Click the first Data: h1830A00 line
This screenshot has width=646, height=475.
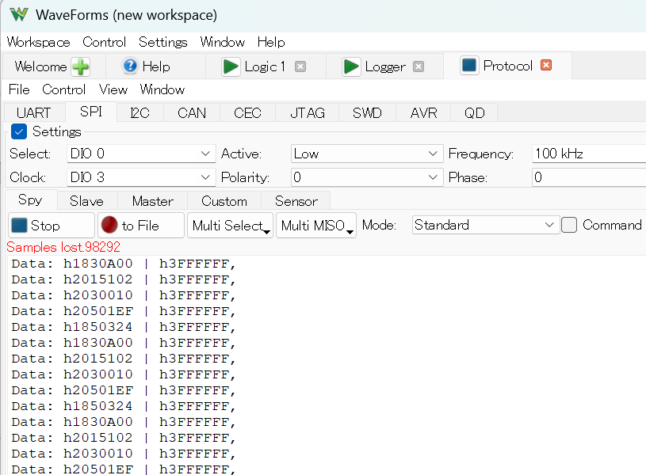point(123,264)
